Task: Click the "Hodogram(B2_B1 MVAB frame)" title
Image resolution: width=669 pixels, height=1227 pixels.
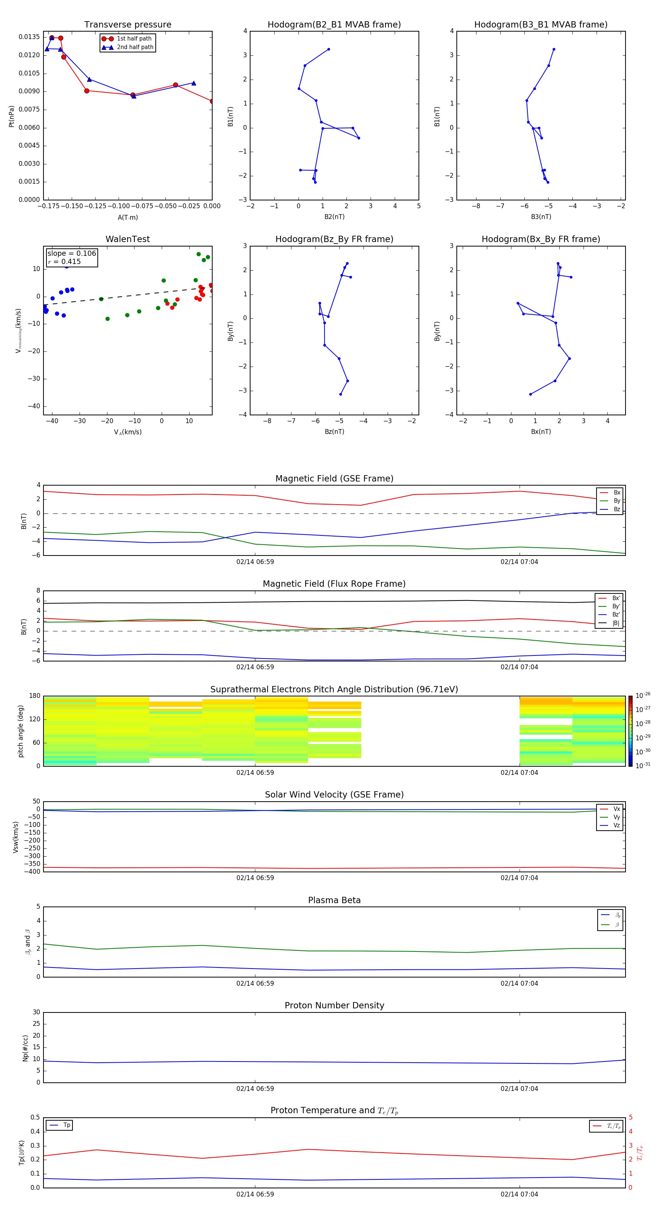Action: (x=334, y=25)
